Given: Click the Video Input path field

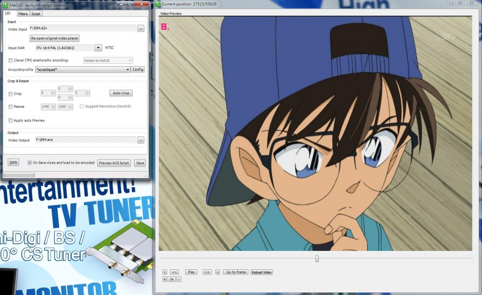Looking at the screenshot, I should pyautogui.click(x=82, y=28).
